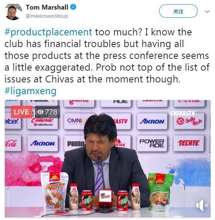
Task: Open the tweet options chevron menu
Action: point(207,11)
